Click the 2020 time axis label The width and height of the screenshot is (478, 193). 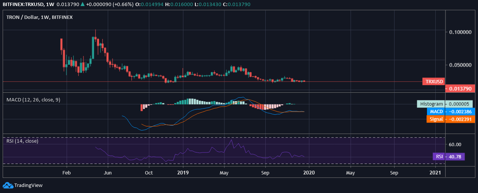pyautogui.click(x=309, y=172)
